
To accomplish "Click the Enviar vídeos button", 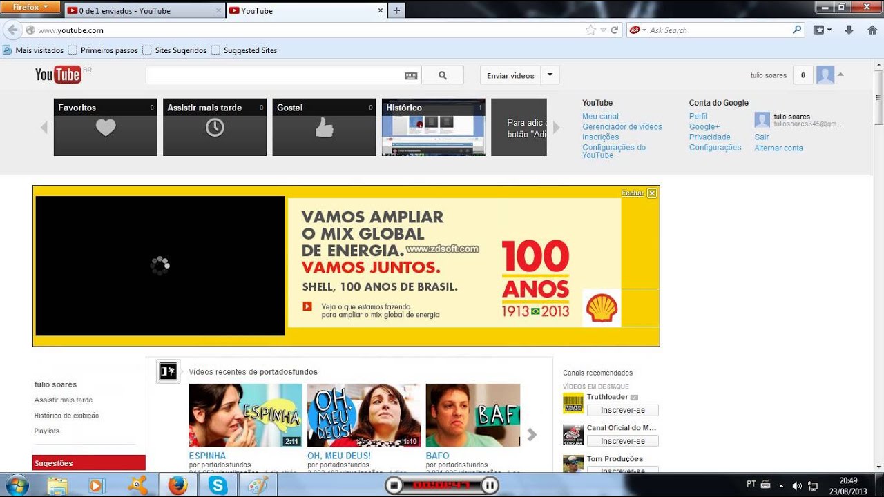I will tap(510, 75).
